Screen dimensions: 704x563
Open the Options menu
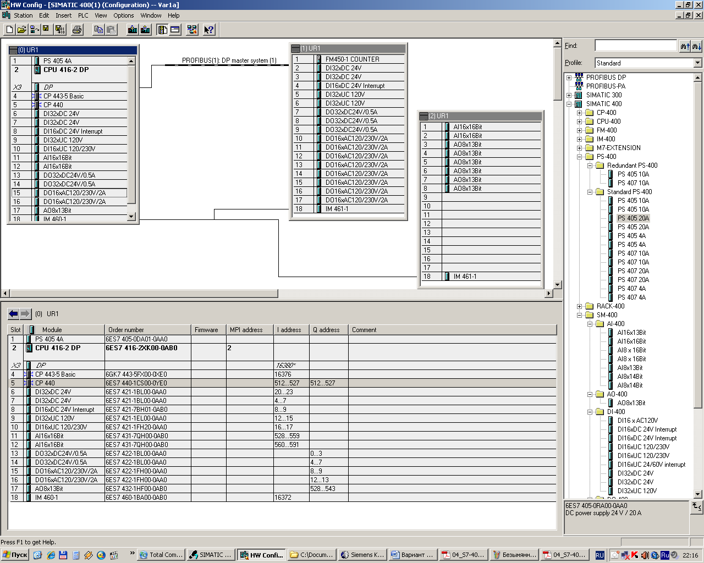pyautogui.click(x=124, y=15)
